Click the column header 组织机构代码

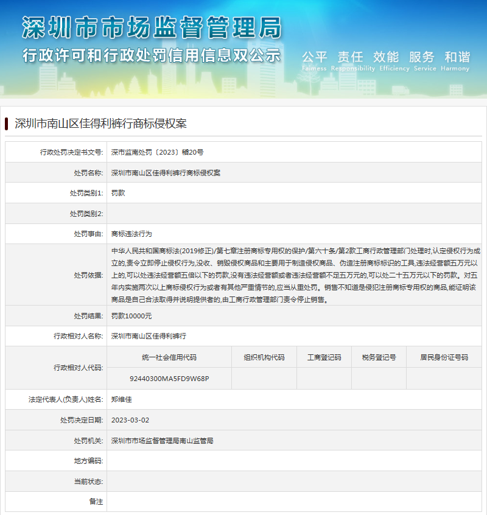(x=264, y=357)
